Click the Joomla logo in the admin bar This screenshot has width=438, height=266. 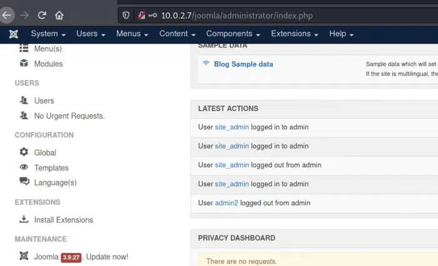[x=13, y=34]
